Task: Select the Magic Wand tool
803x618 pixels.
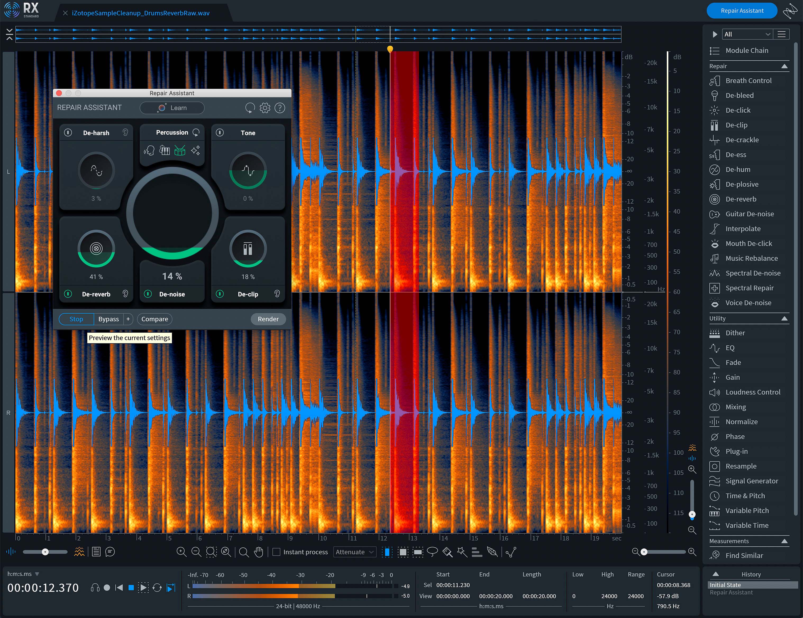Action: (x=462, y=551)
